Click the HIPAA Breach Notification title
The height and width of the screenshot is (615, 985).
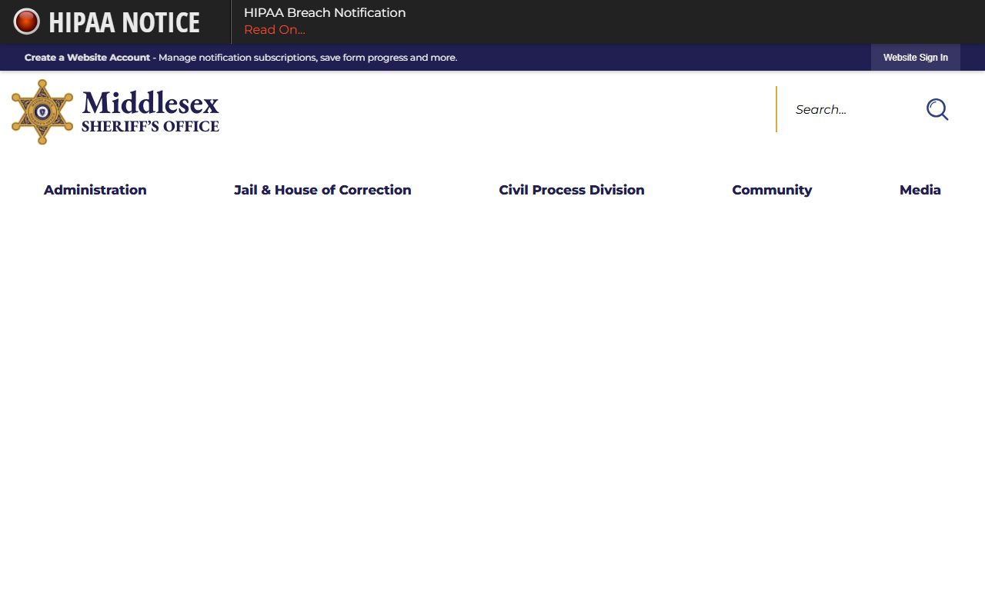[324, 13]
